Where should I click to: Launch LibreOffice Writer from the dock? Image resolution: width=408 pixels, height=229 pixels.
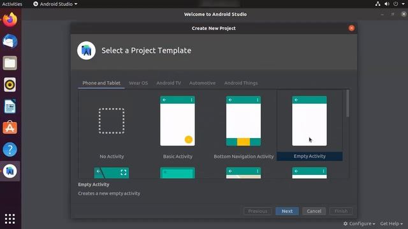10,106
